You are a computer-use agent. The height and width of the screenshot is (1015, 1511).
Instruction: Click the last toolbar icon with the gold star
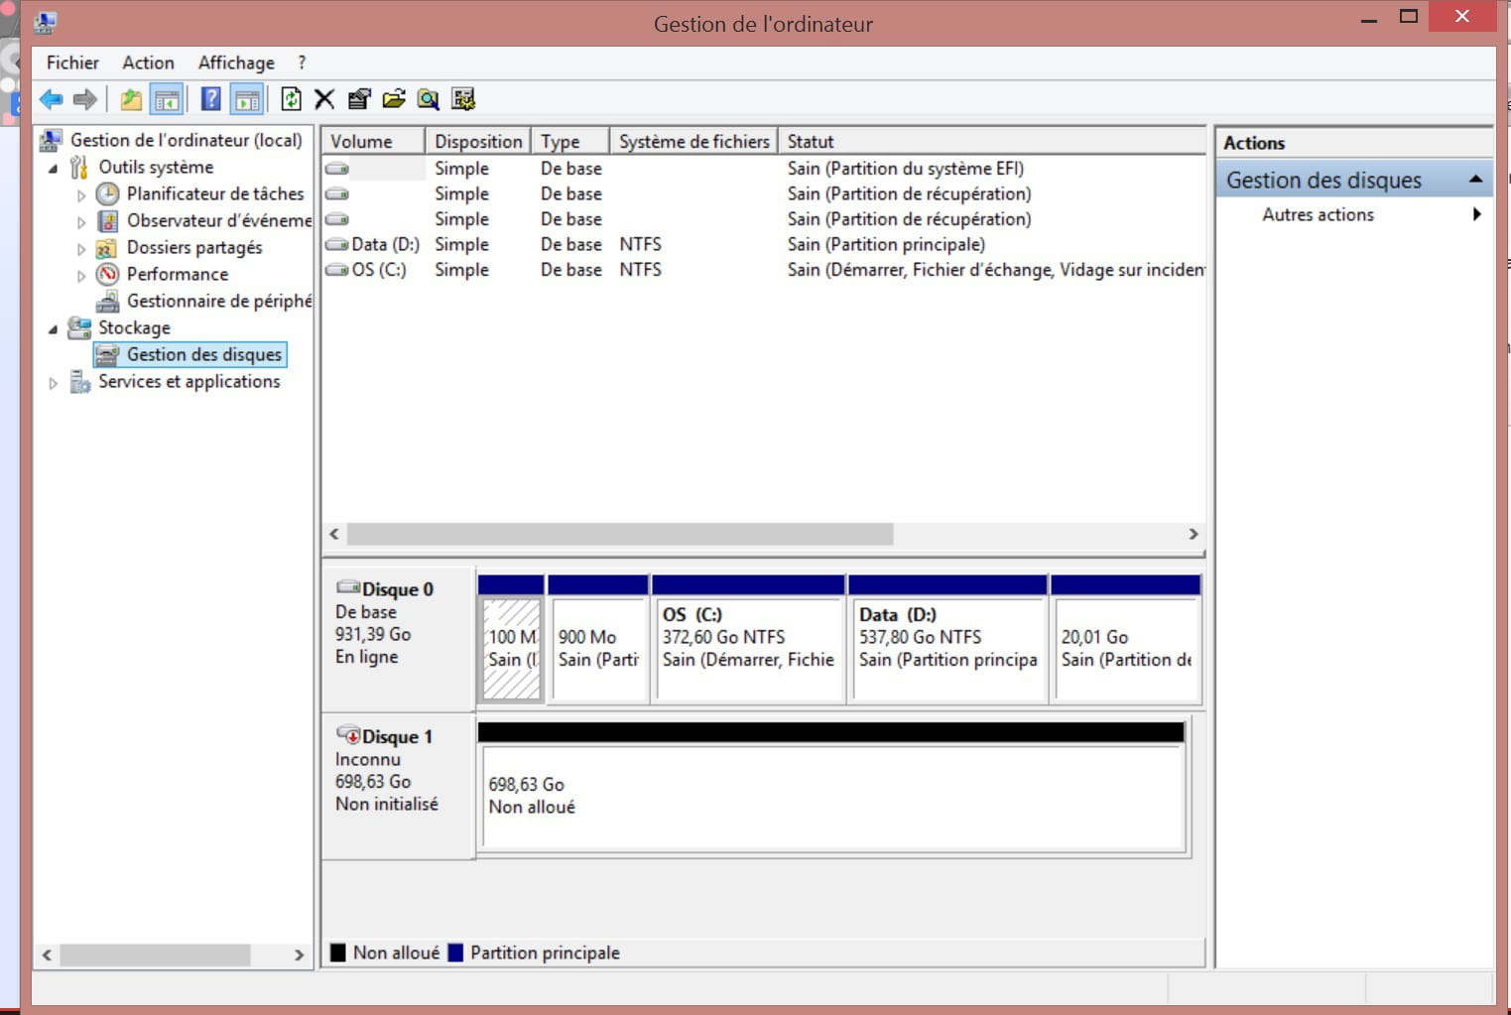pyautogui.click(x=463, y=99)
